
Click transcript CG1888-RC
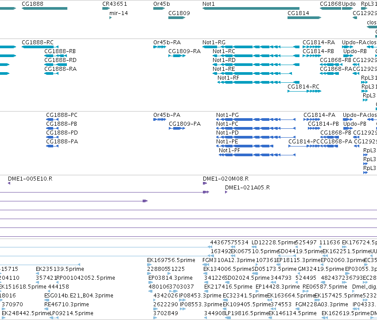pos(40,47)
